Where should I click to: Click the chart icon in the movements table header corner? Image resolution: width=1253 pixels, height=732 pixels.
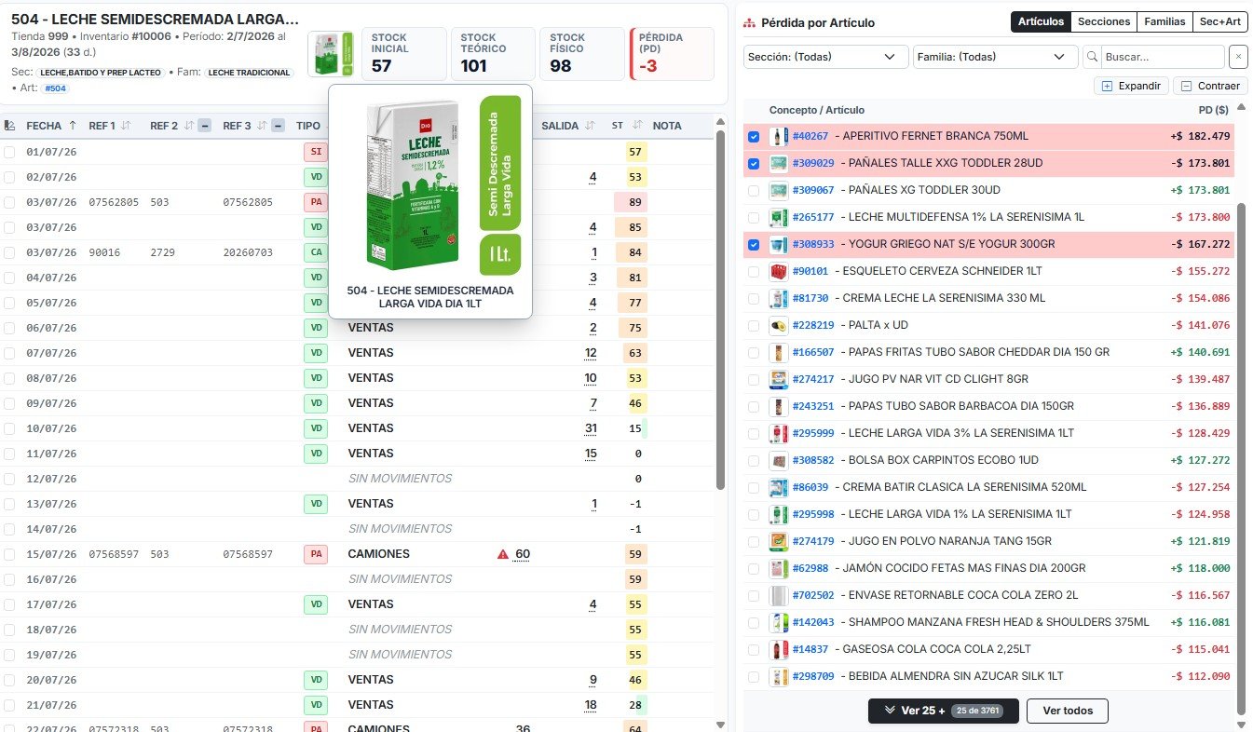(x=9, y=126)
